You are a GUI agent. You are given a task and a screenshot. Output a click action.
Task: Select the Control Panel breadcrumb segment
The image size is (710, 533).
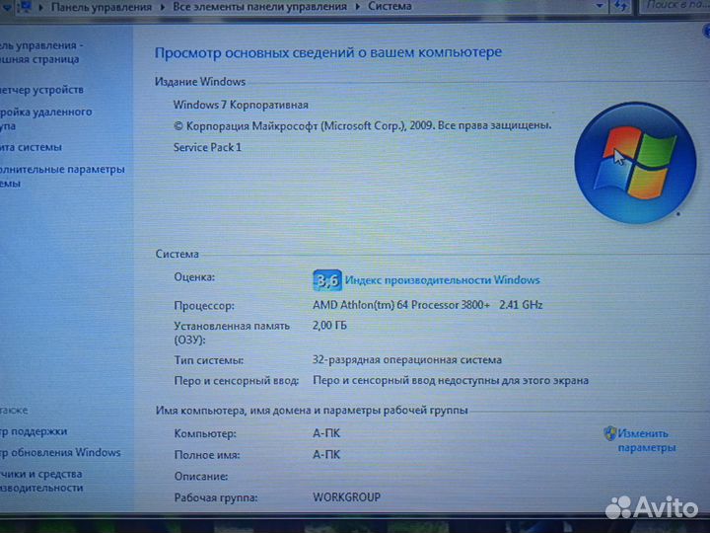(x=102, y=7)
